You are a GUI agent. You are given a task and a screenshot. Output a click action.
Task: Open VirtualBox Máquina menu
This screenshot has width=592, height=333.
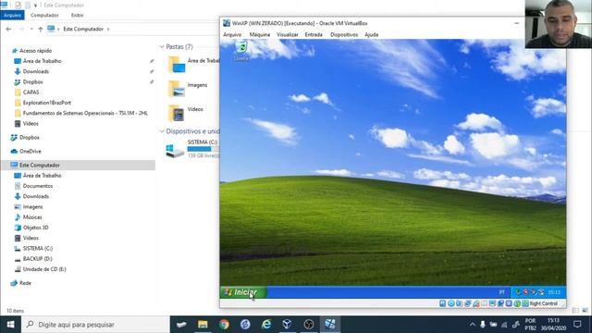point(260,35)
